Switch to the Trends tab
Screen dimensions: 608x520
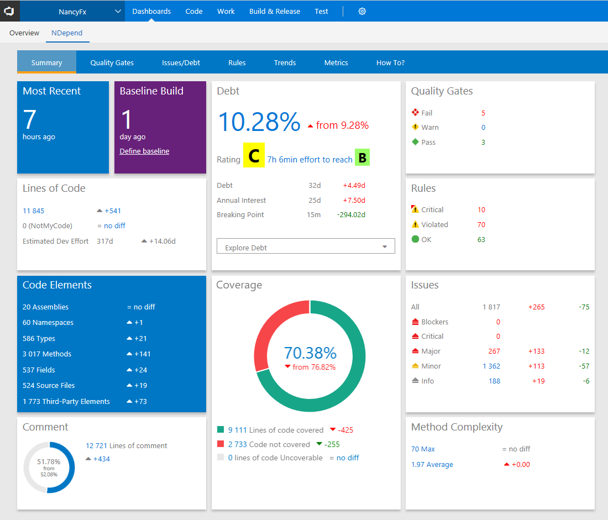tap(285, 62)
